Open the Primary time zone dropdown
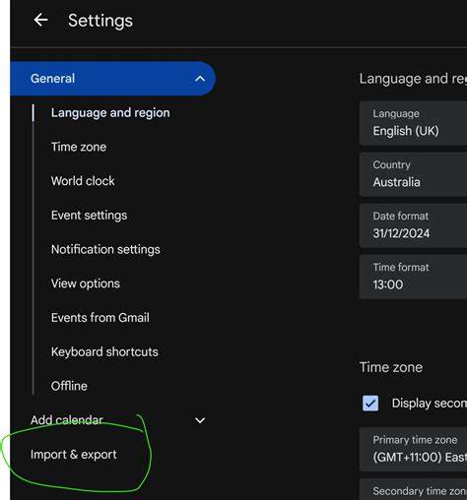Image resolution: width=467 pixels, height=500 pixels. (413, 450)
